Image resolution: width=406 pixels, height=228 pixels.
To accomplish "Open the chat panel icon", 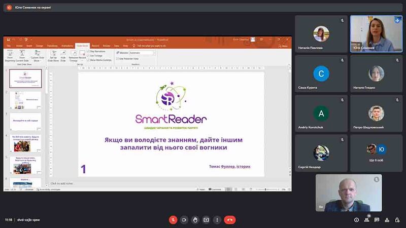I will (377, 220).
